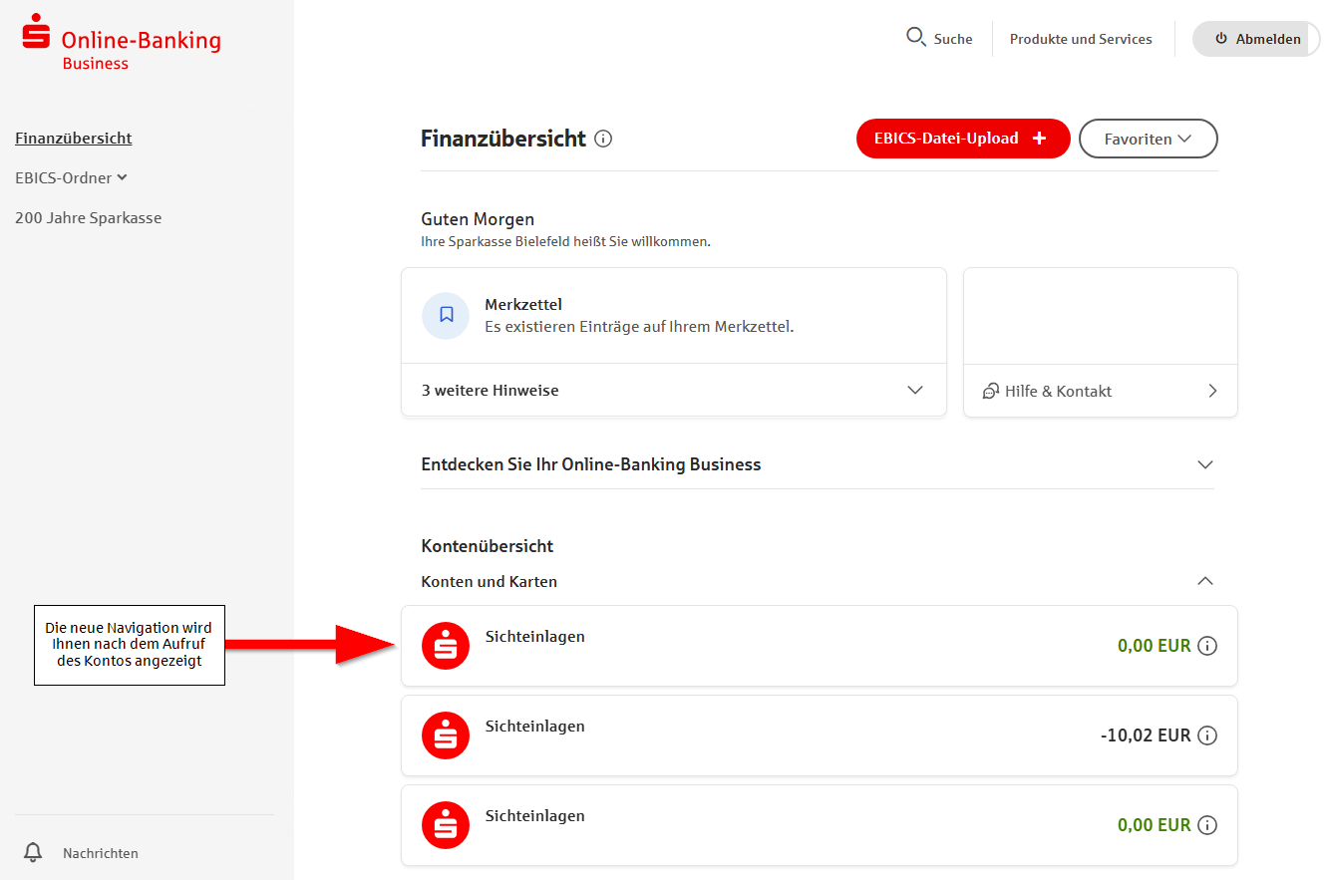Click info icon of first Sichteinlagen account

click(x=1207, y=646)
